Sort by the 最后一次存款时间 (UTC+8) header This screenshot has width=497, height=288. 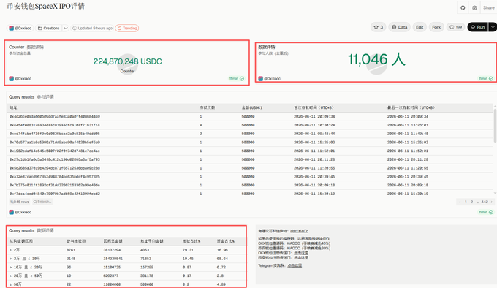pyautogui.click(x=411, y=107)
